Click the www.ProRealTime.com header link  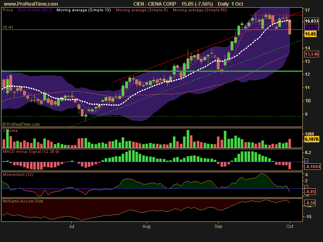pos(31,4)
